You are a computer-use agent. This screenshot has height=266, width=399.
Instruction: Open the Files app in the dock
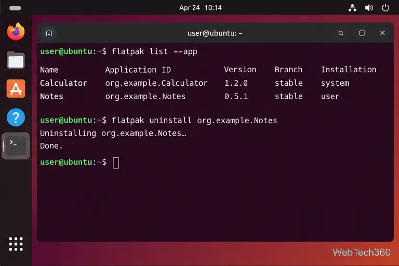(x=16, y=60)
